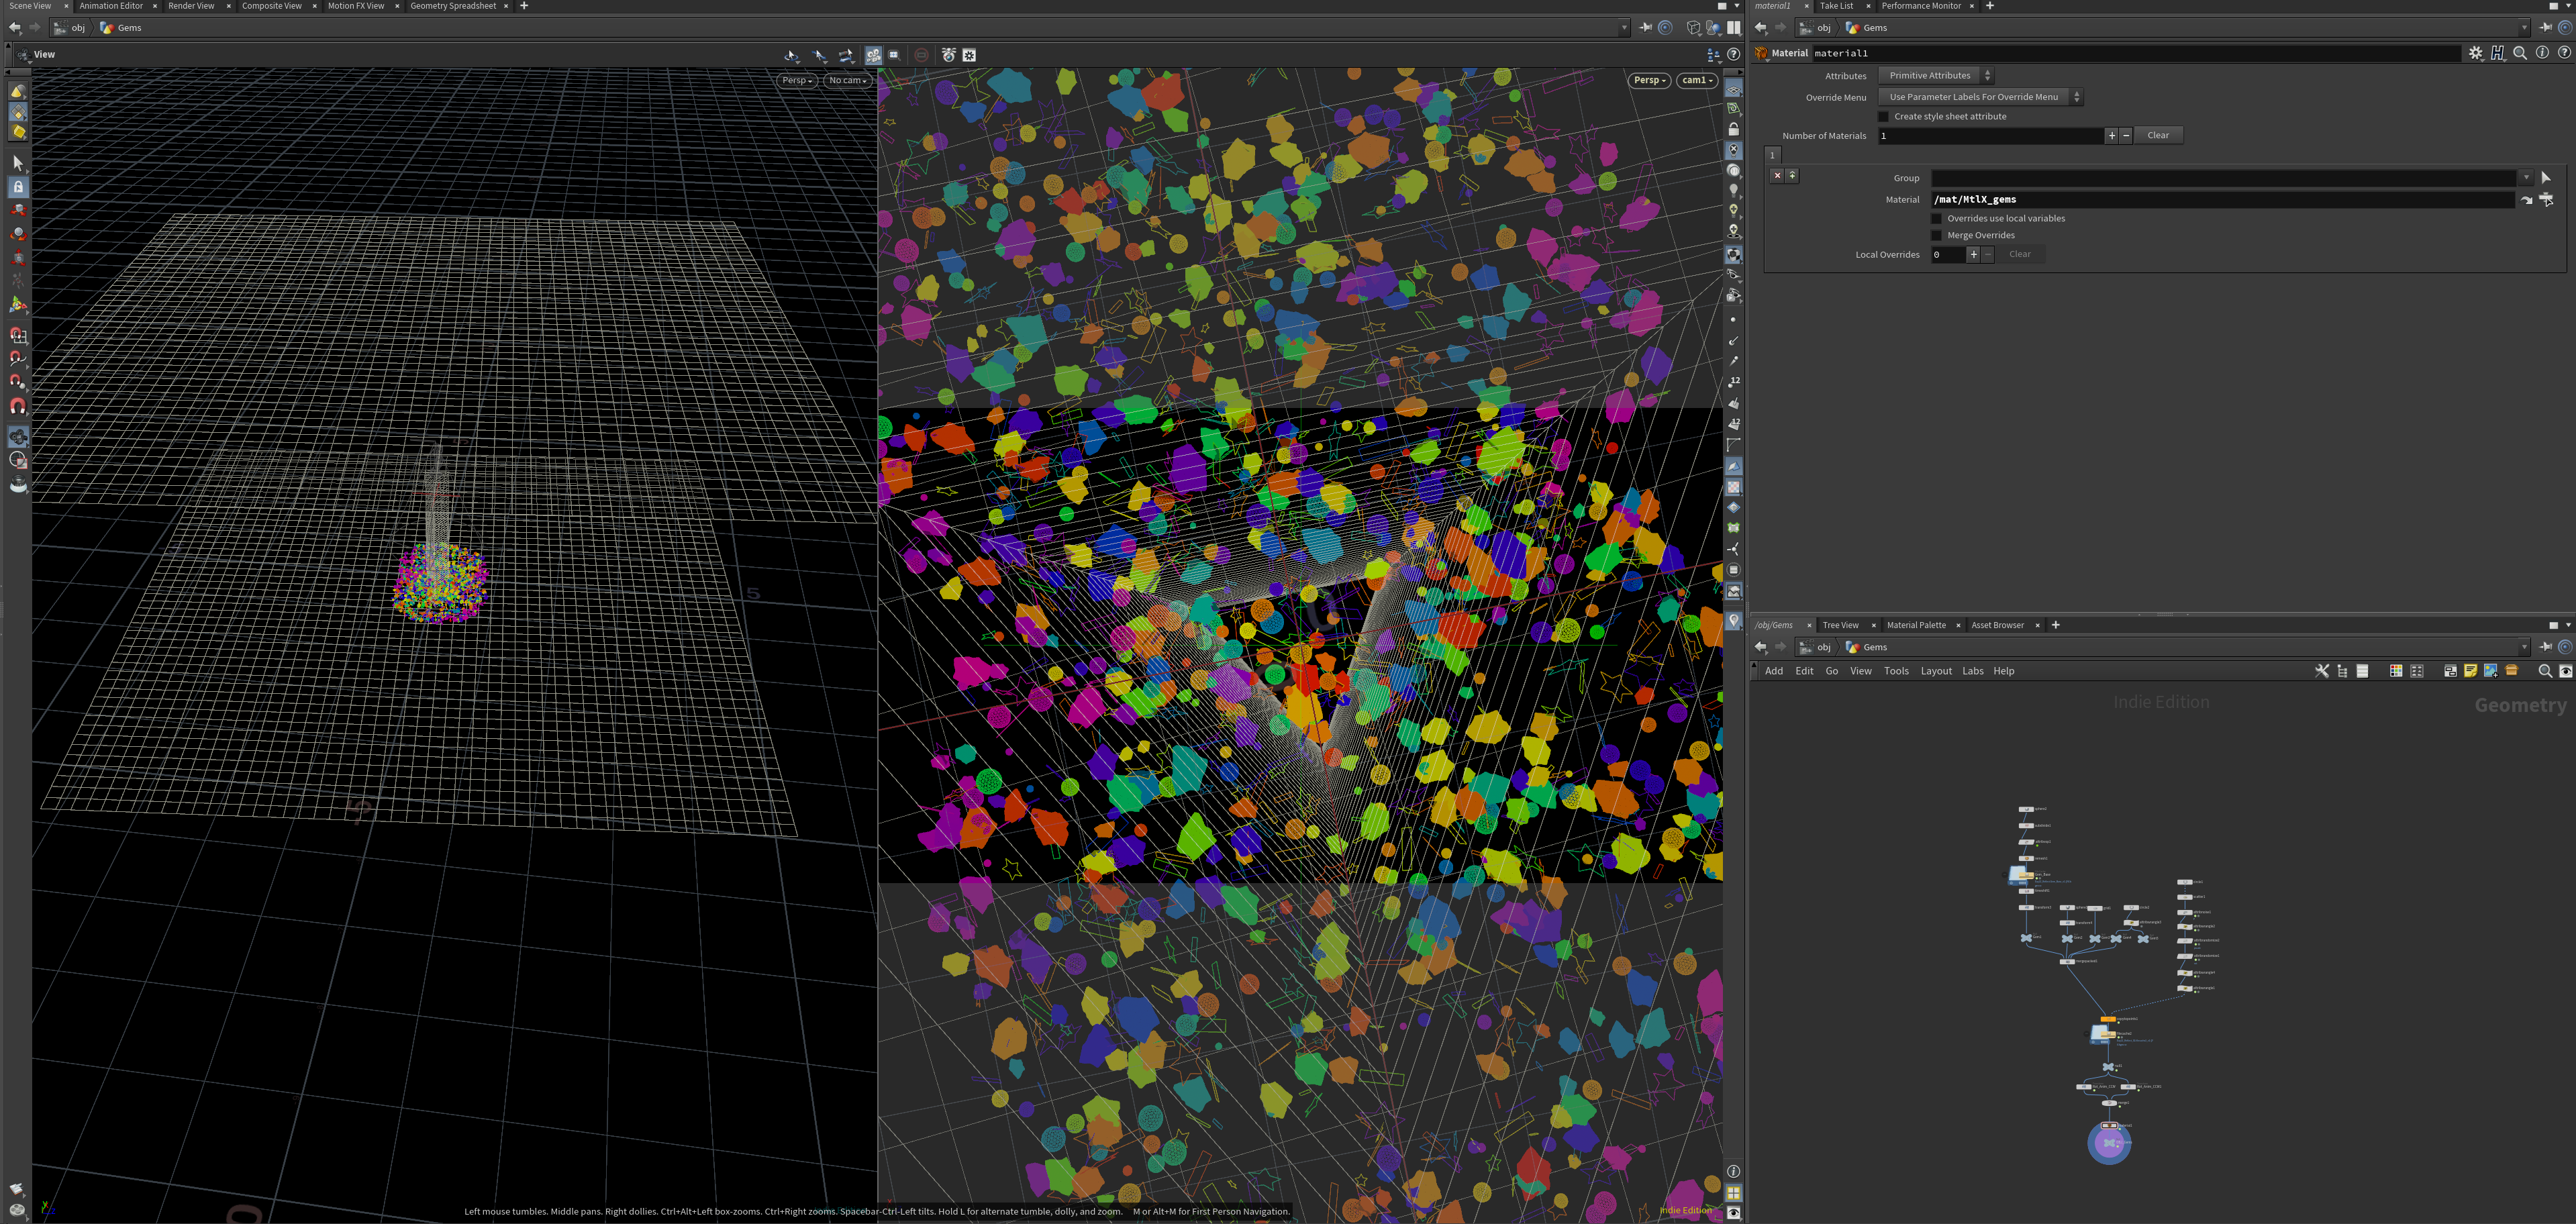Open the Group field dropdown arrow
The height and width of the screenshot is (1224, 2576).
(2526, 178)
